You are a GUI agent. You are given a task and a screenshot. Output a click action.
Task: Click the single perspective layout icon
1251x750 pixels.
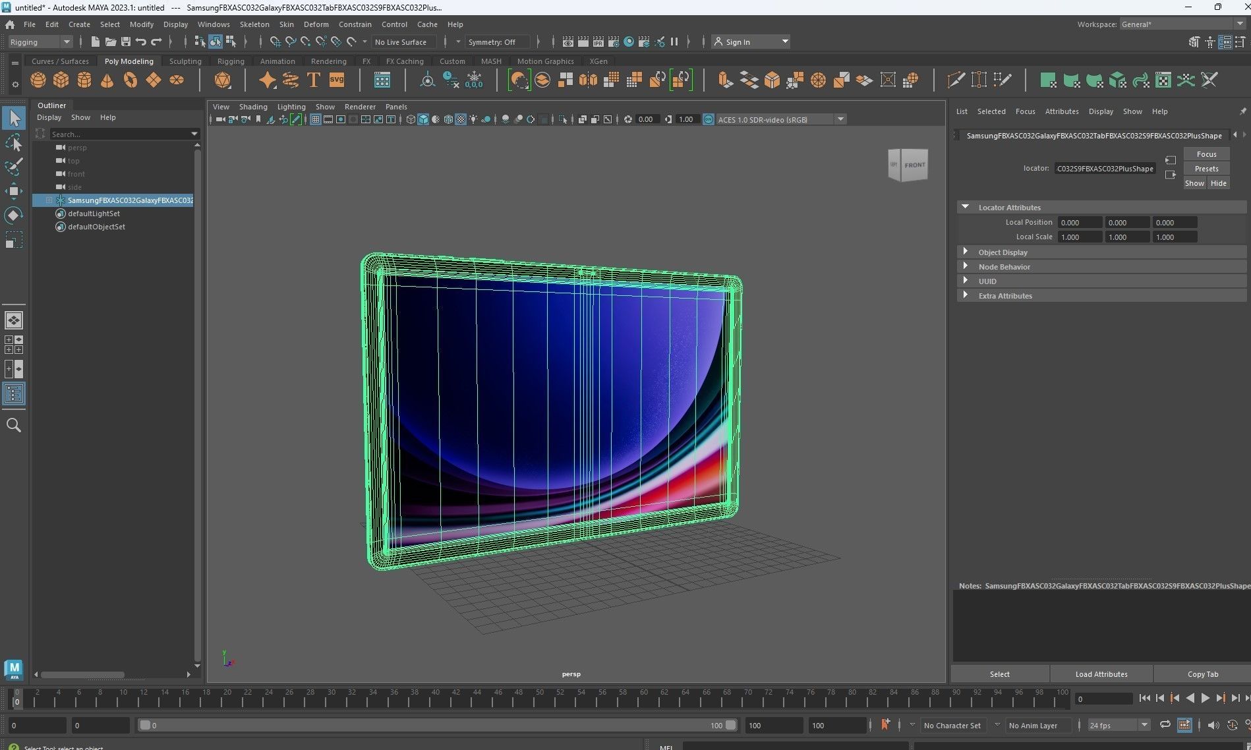tap(14, 320)
